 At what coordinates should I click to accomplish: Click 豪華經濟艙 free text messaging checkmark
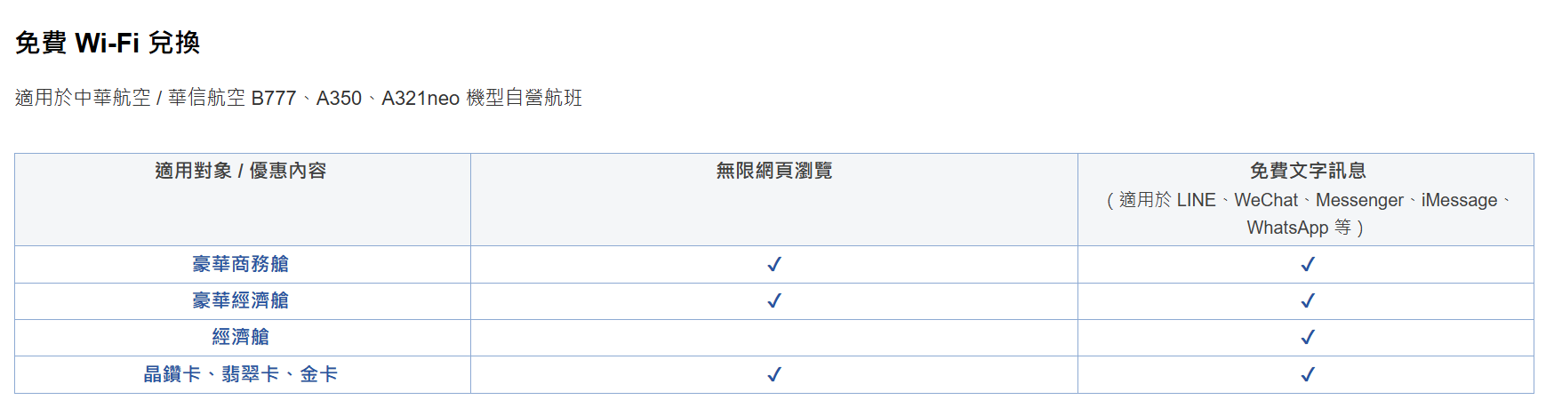pos(1308,300)
